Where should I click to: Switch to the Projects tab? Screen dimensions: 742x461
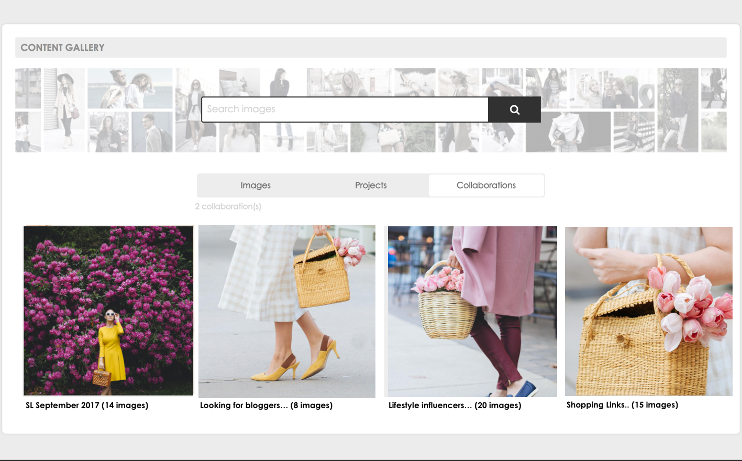tap(371, 185)
